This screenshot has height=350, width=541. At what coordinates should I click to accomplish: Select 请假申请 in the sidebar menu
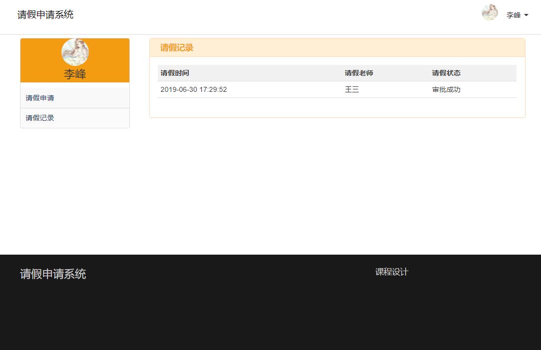[x=39, y=98]
